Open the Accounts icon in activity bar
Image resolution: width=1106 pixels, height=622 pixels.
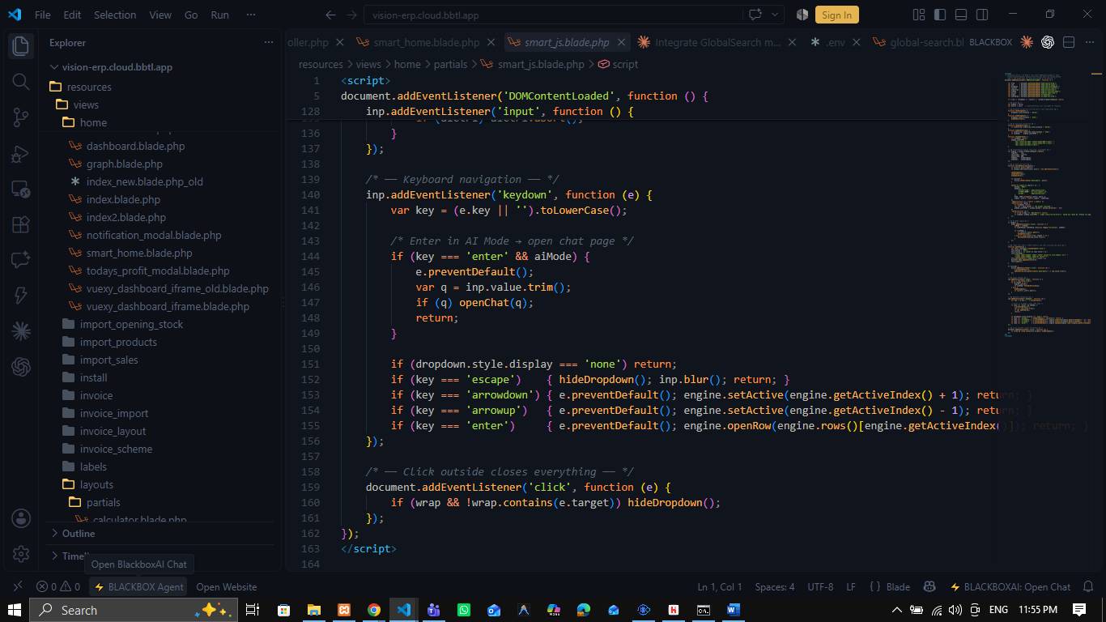click(21, 518)
